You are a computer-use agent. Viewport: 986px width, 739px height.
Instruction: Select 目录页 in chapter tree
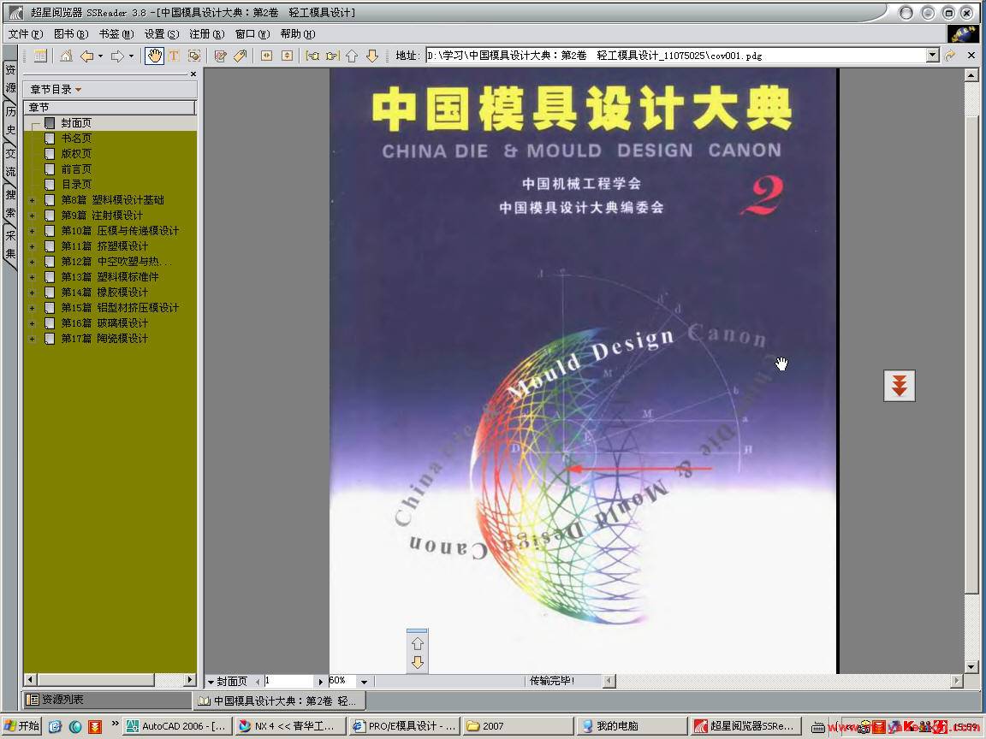[x=76, y=185]
